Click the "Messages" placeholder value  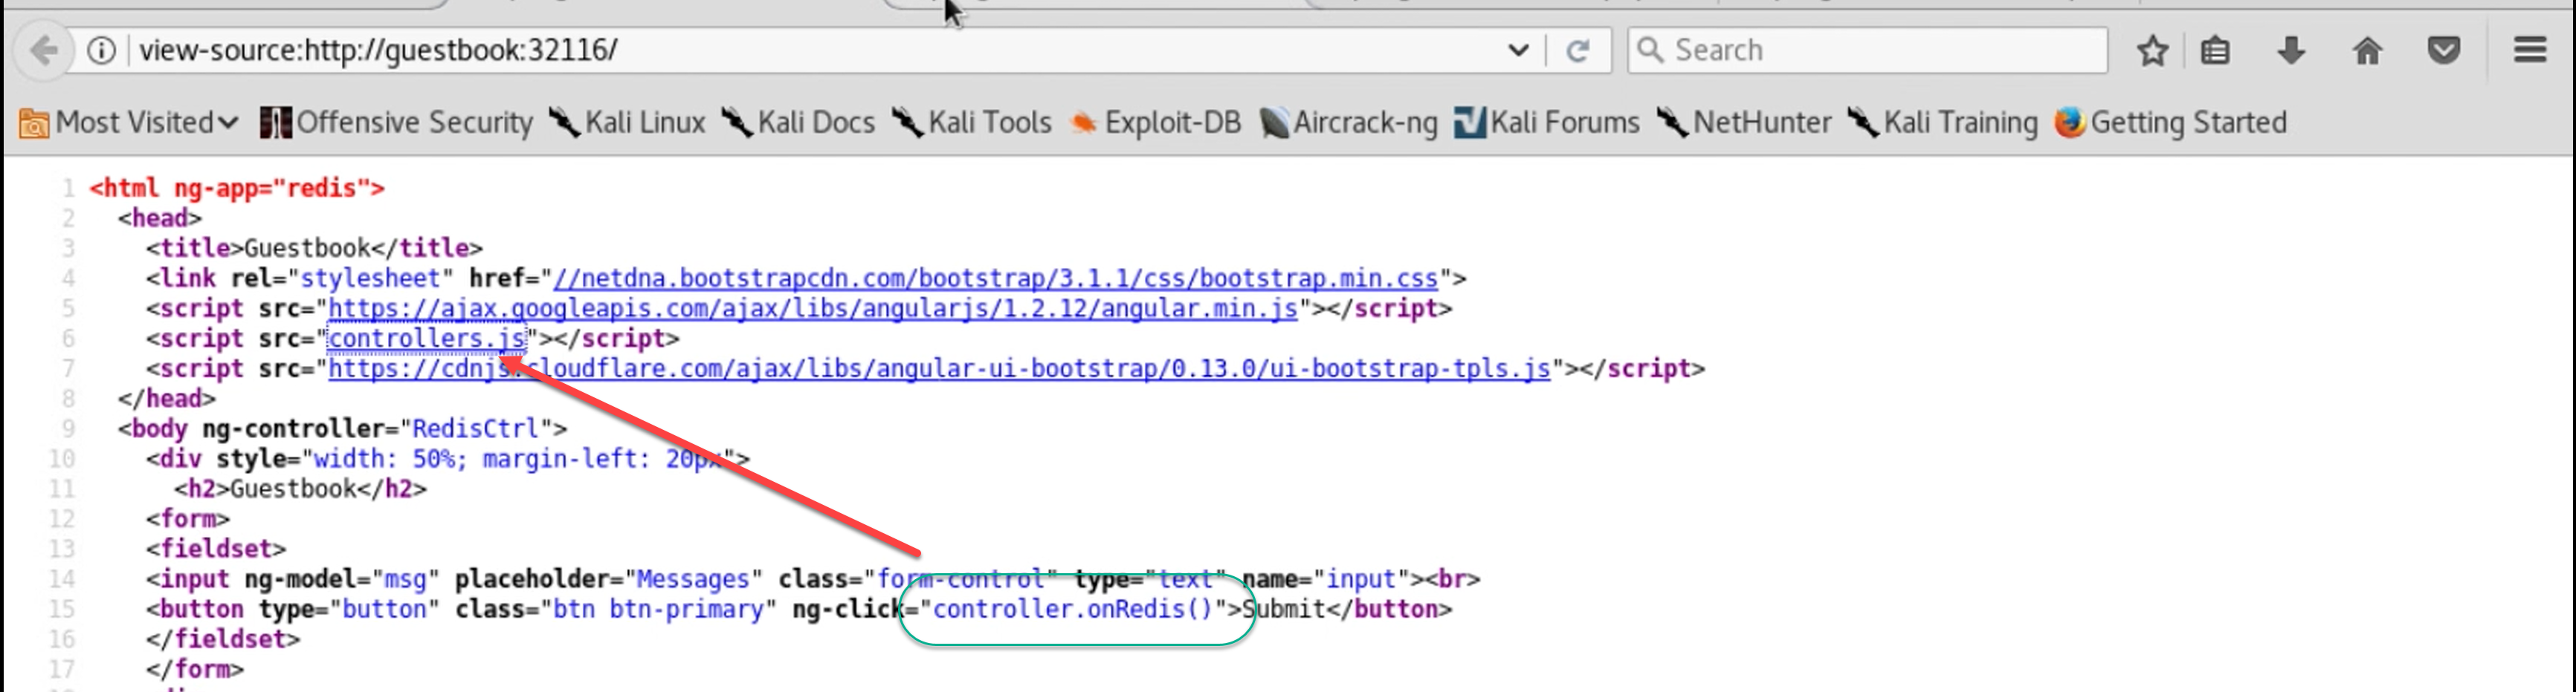coord(693,579)
